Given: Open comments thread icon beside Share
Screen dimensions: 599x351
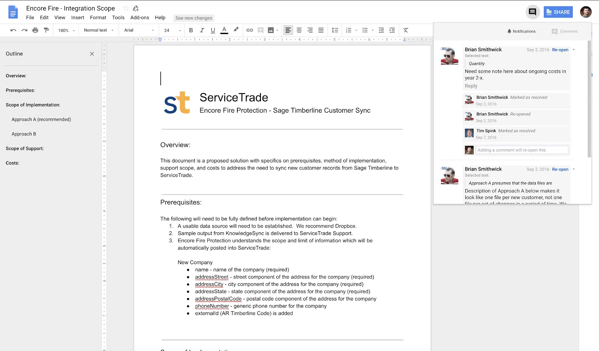Looking at the screenshot, I should (532, 12).
